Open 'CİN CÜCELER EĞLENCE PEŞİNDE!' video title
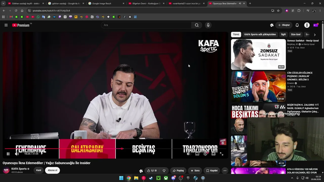 pos(300,76)
